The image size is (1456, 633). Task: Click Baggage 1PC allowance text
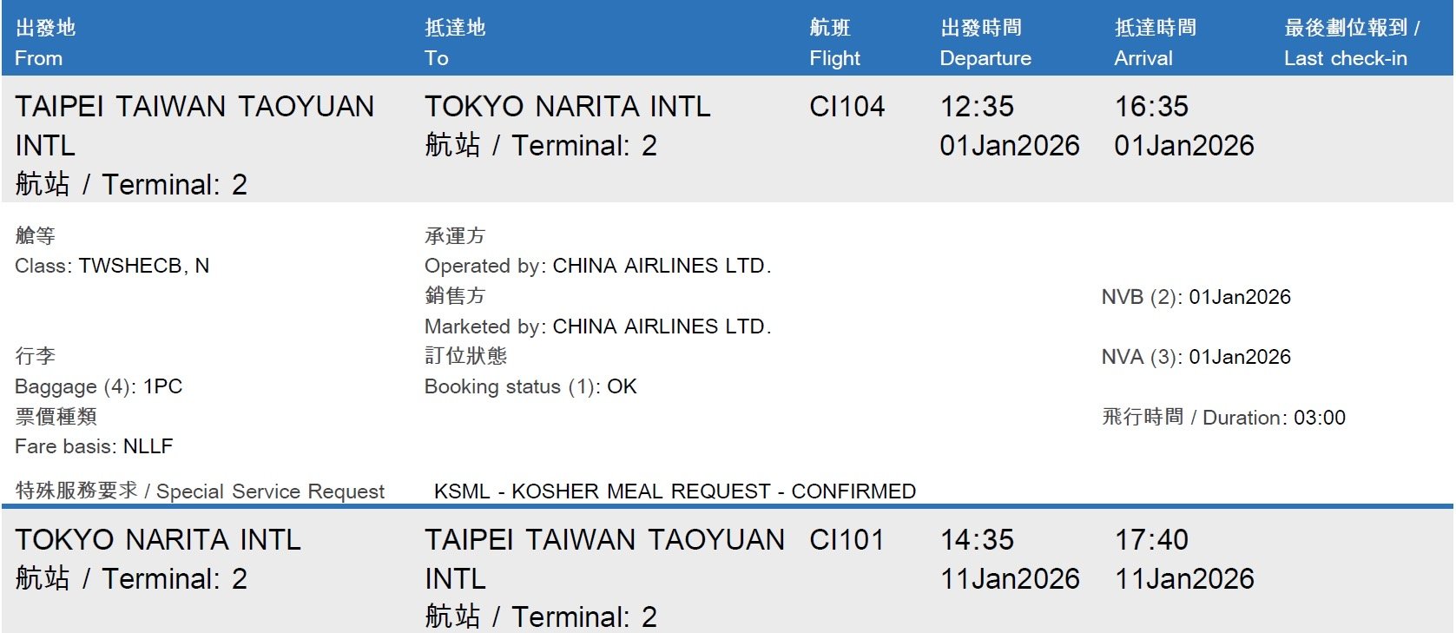162,386
